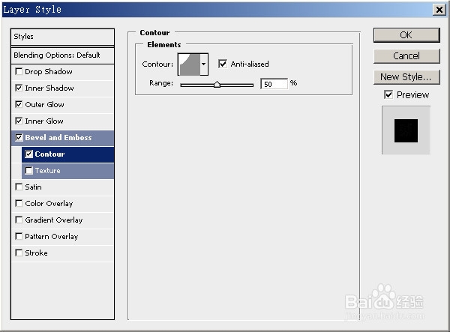The image size is (450, 332).
Task: Open the Inner Glow settings label
Action: pos(44,121)
